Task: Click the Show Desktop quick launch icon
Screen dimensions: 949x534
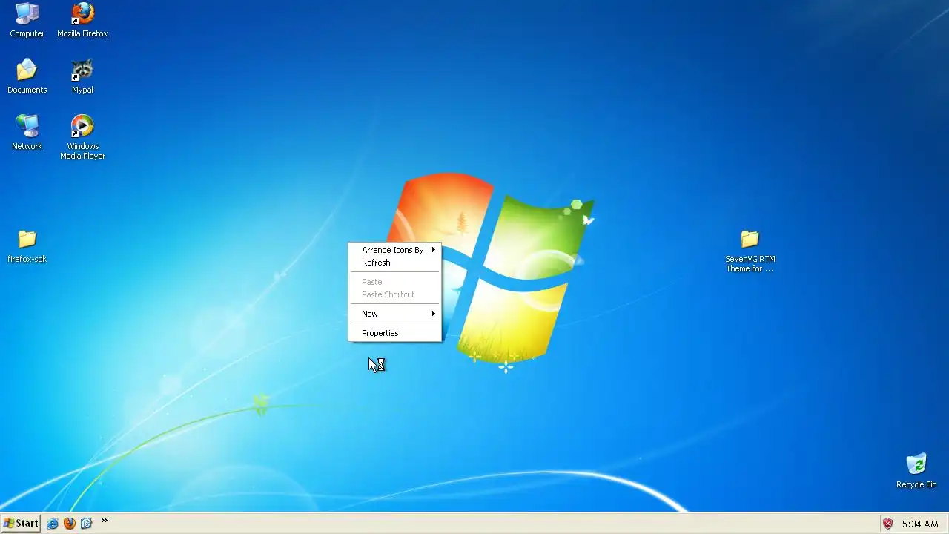Action: (x=86, y=524)
